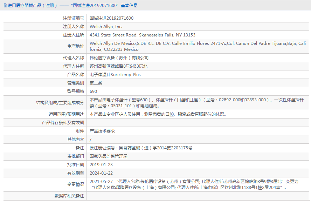Click the 批准日期 label
The image size is (311, 203).
76,165
